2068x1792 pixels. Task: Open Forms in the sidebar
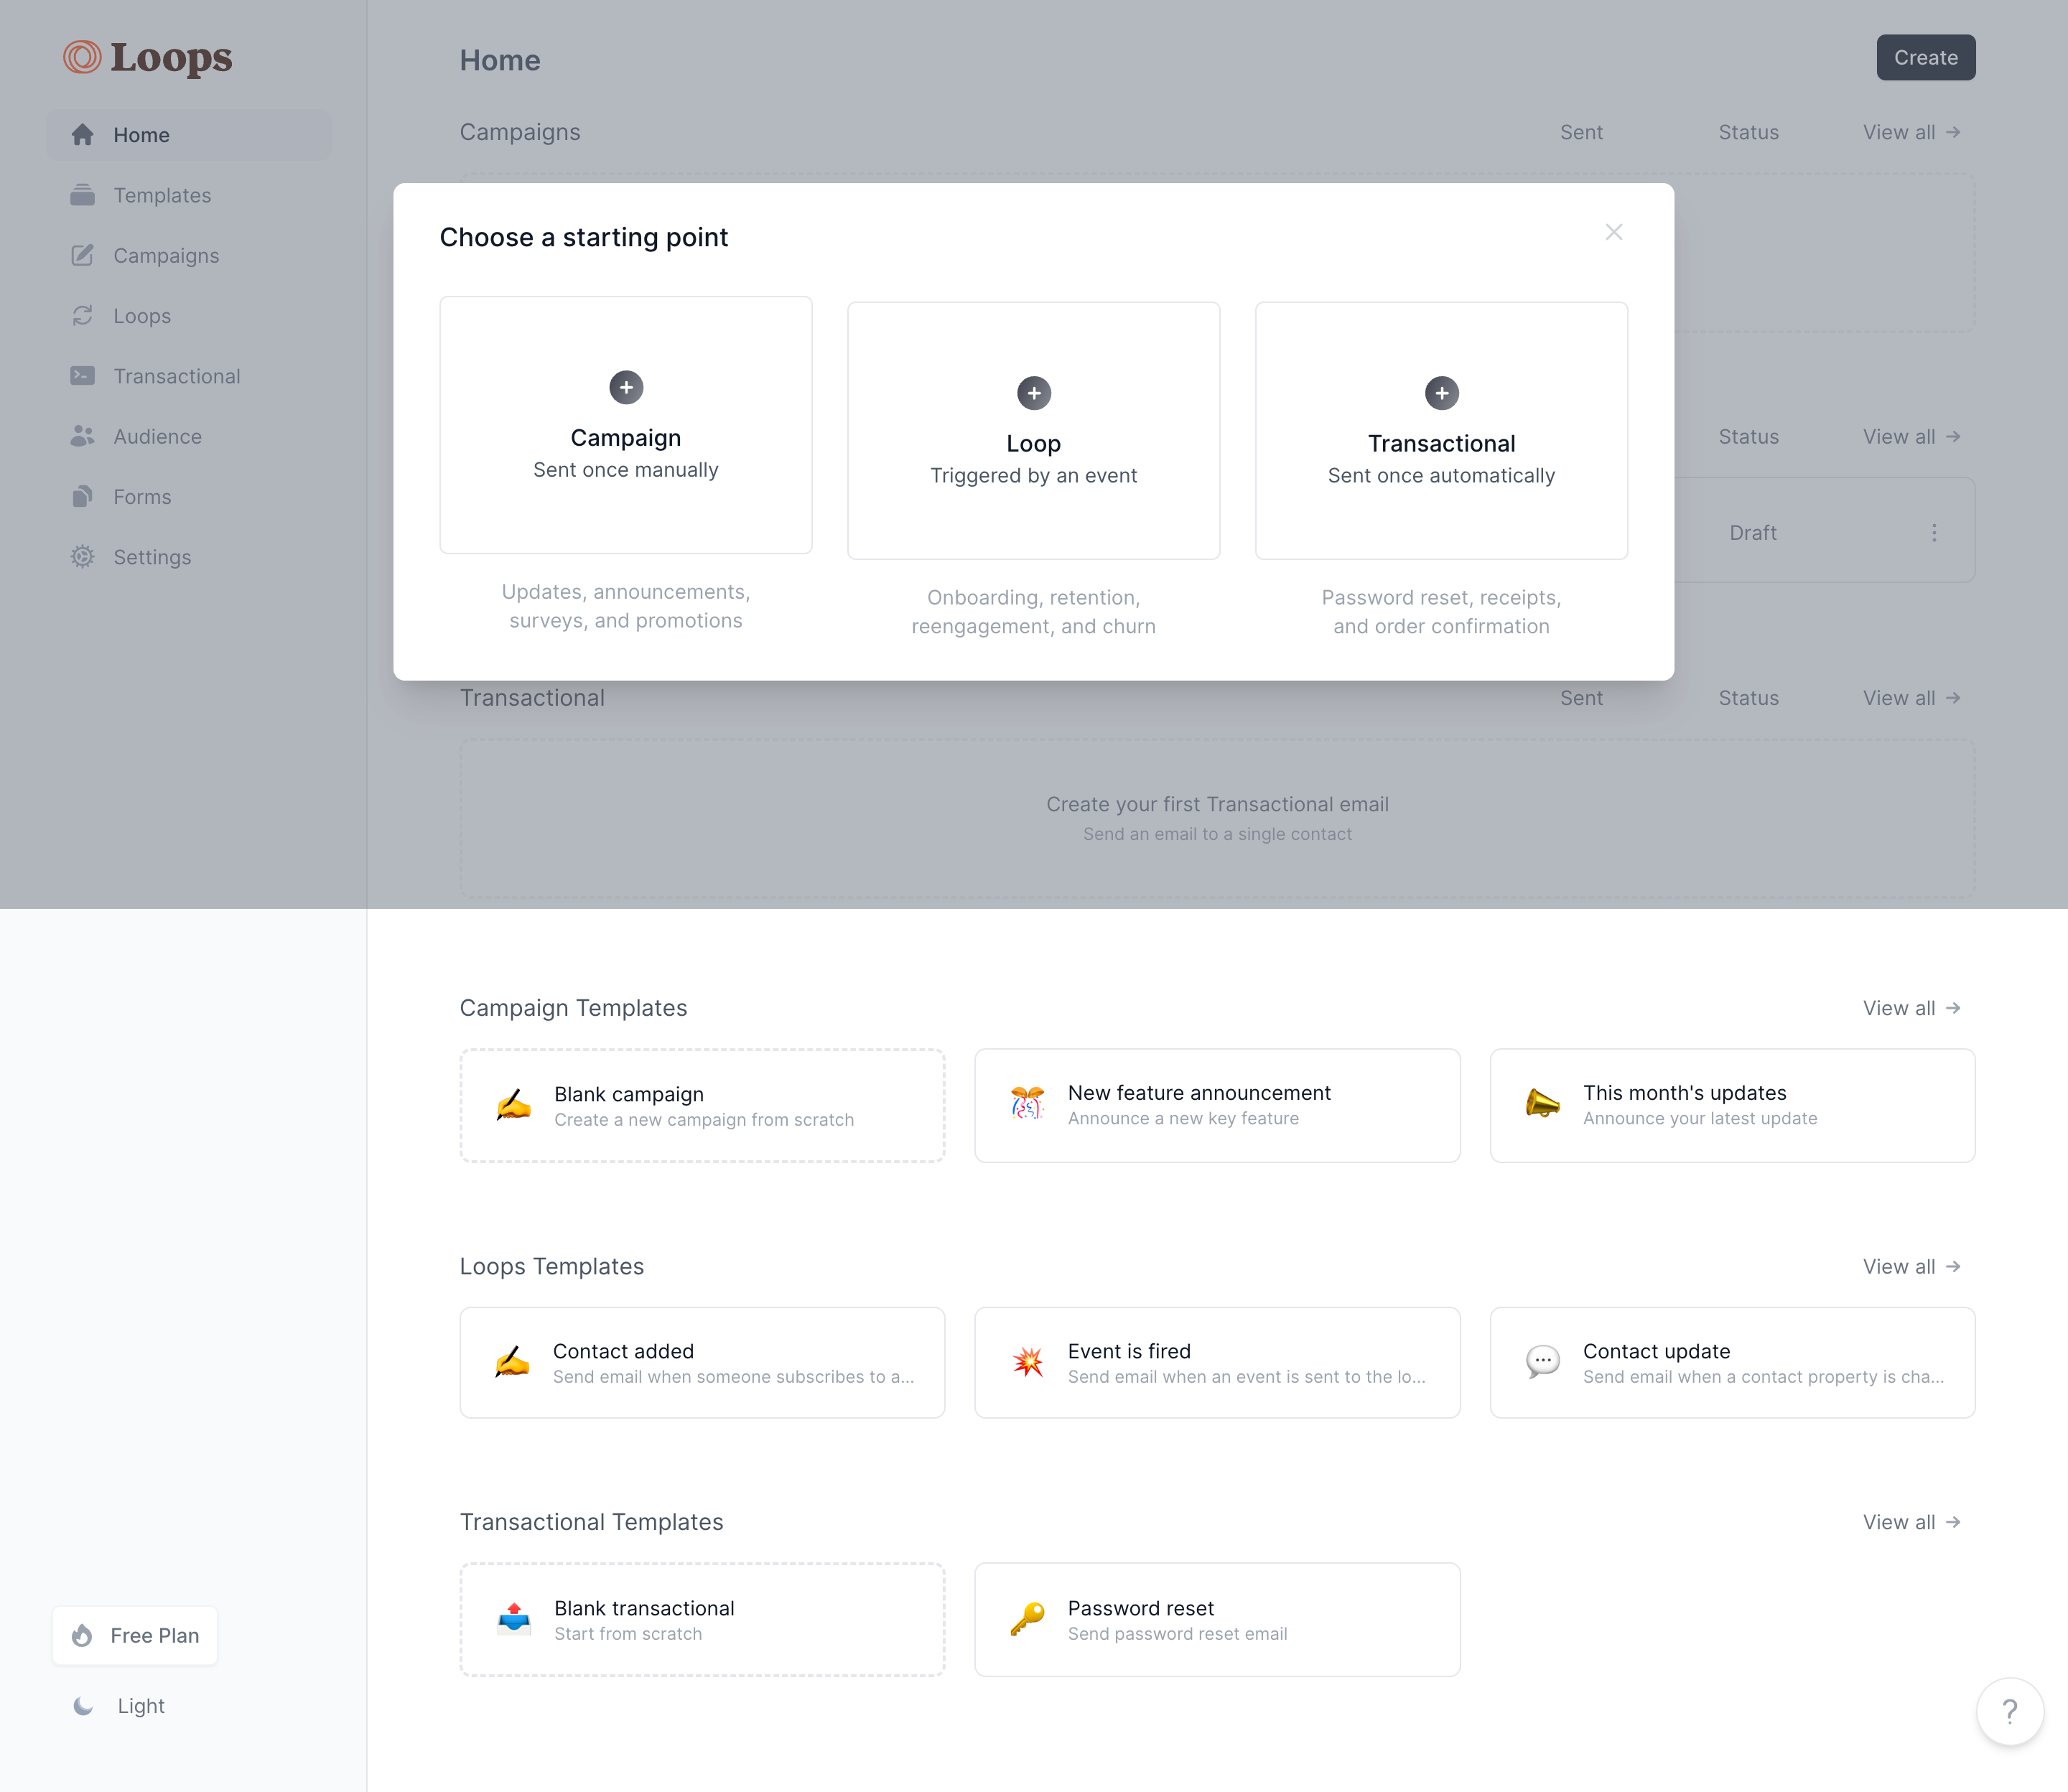coord(189,497)
